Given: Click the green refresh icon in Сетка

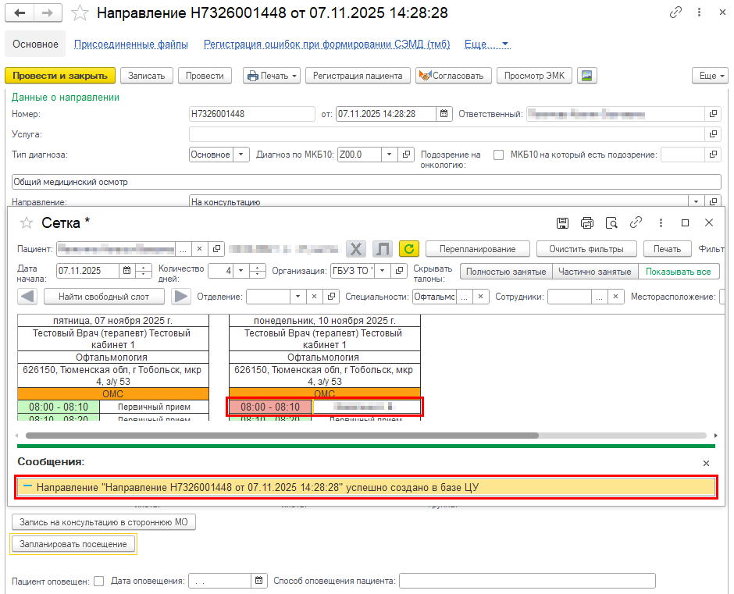Looking at the screenshot, I should pyautogui.click(x=408, y=249).
